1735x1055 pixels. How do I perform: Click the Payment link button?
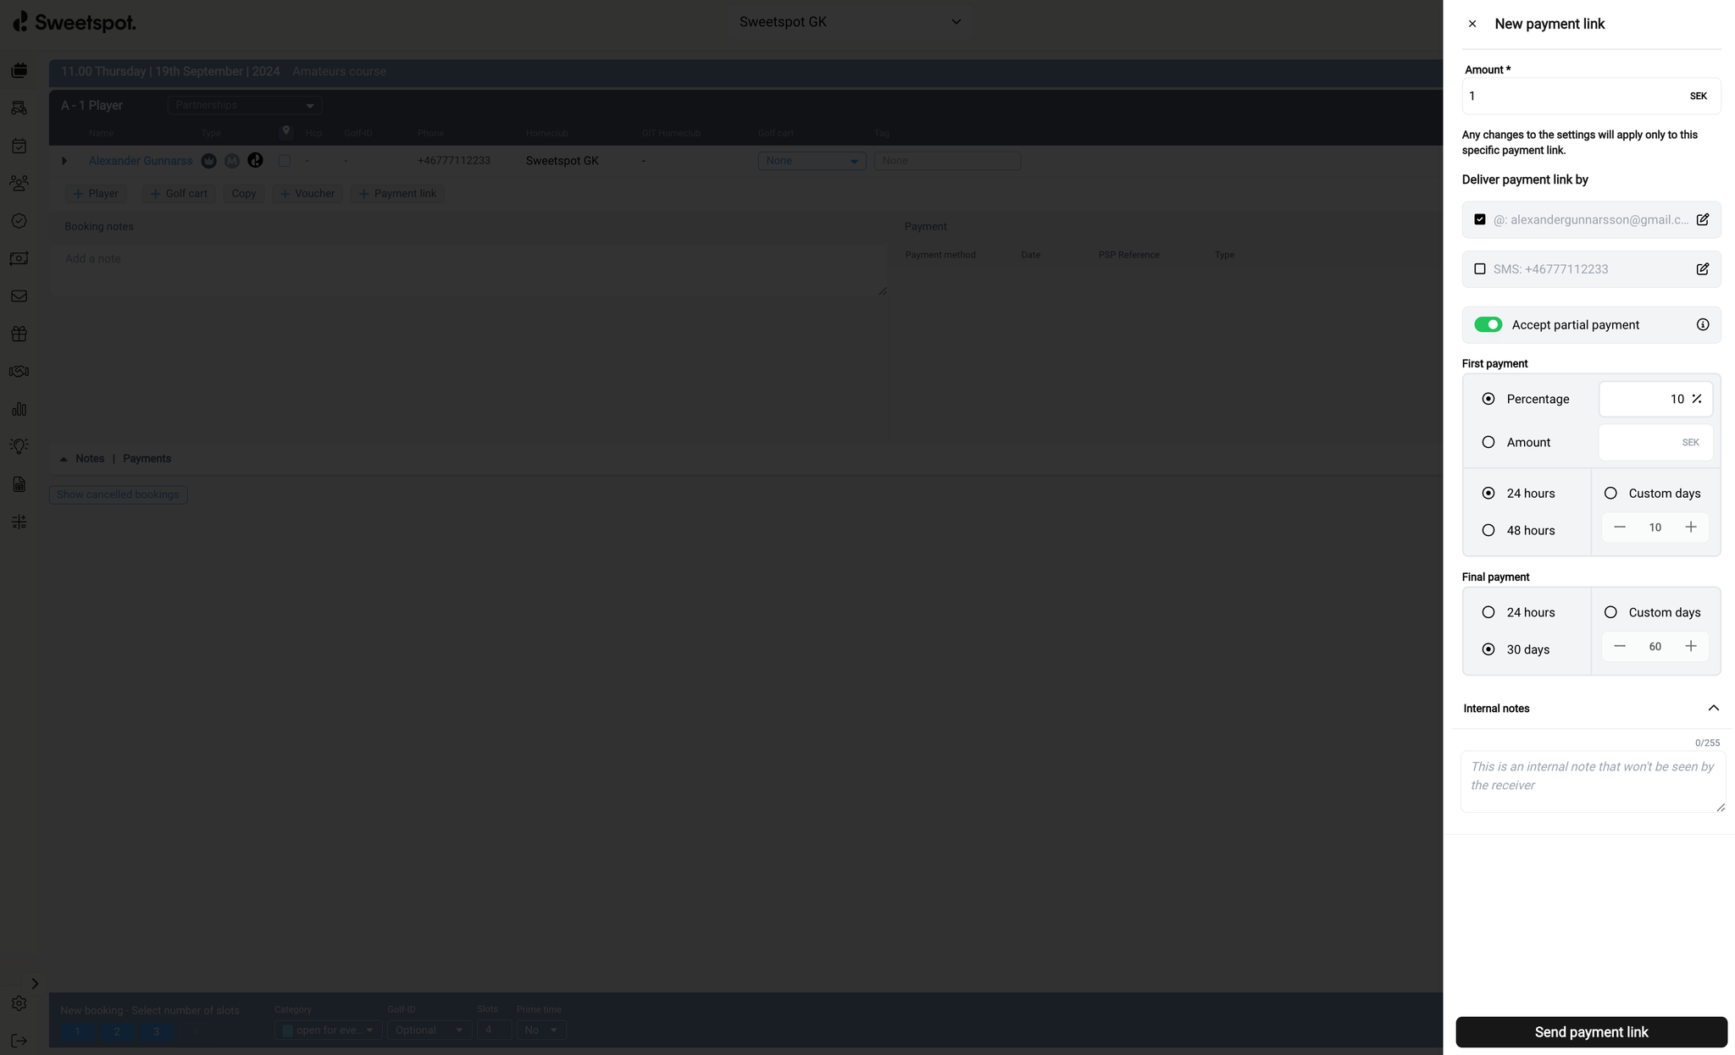[397, 194]
